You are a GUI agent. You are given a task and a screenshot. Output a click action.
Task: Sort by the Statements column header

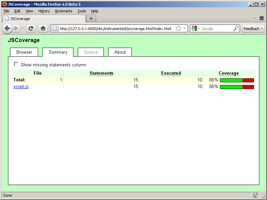(101, 73)
